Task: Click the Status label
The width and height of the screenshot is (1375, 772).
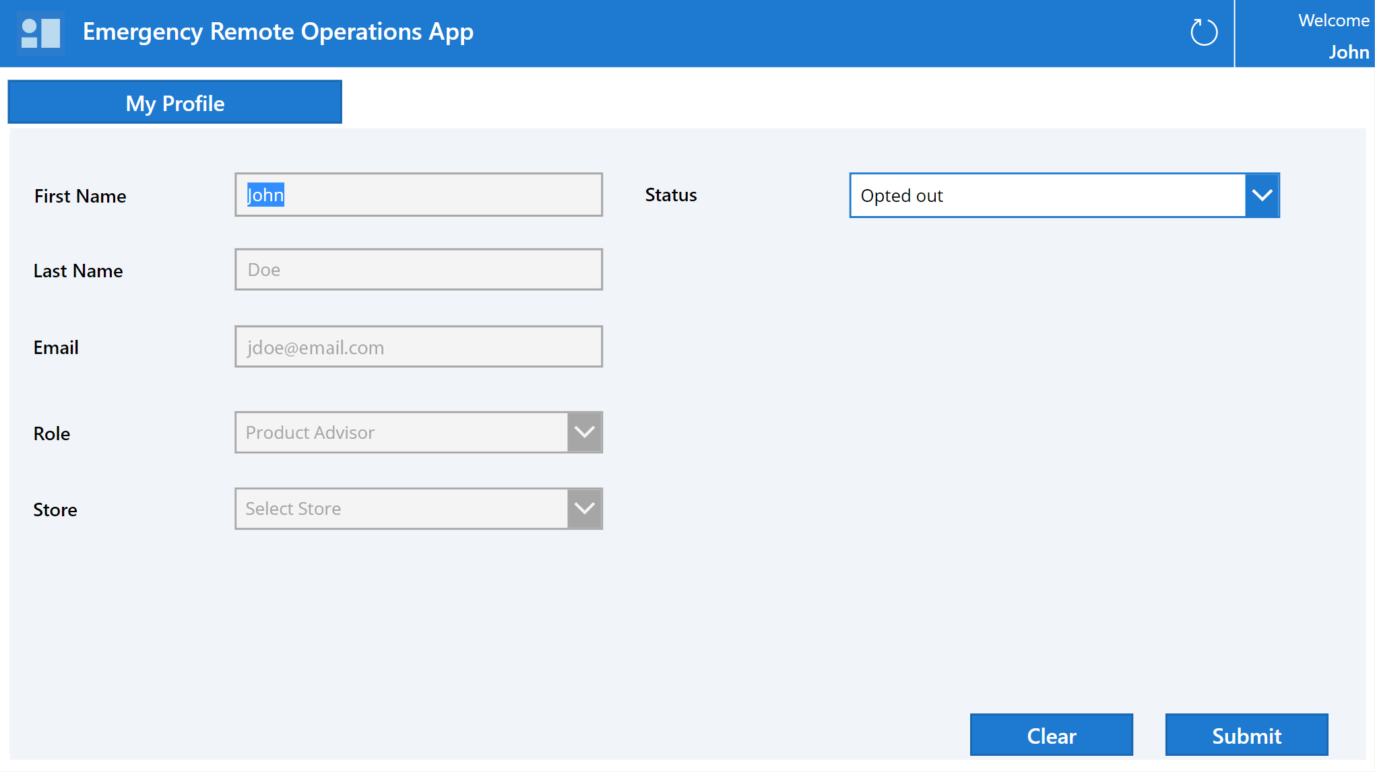Action: 671,195
